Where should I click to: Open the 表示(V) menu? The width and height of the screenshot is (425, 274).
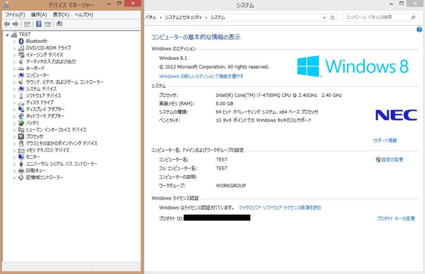pos(61,15)
